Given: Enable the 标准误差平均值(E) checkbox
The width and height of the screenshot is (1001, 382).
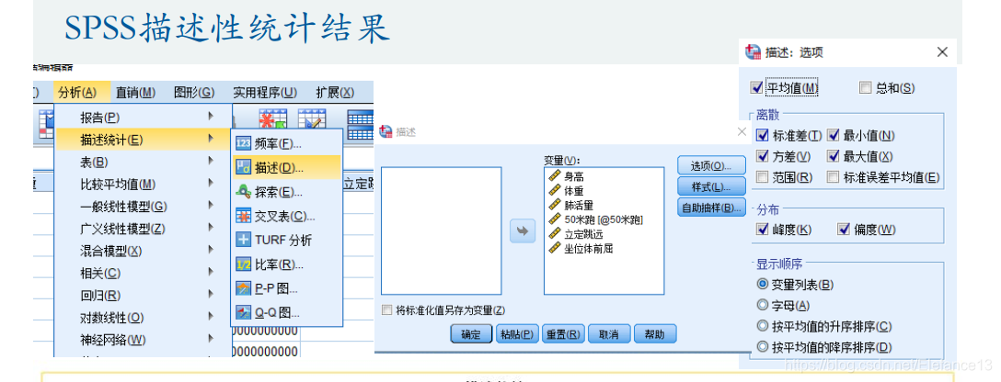Looking at the screenshot, I should (834, 177).
